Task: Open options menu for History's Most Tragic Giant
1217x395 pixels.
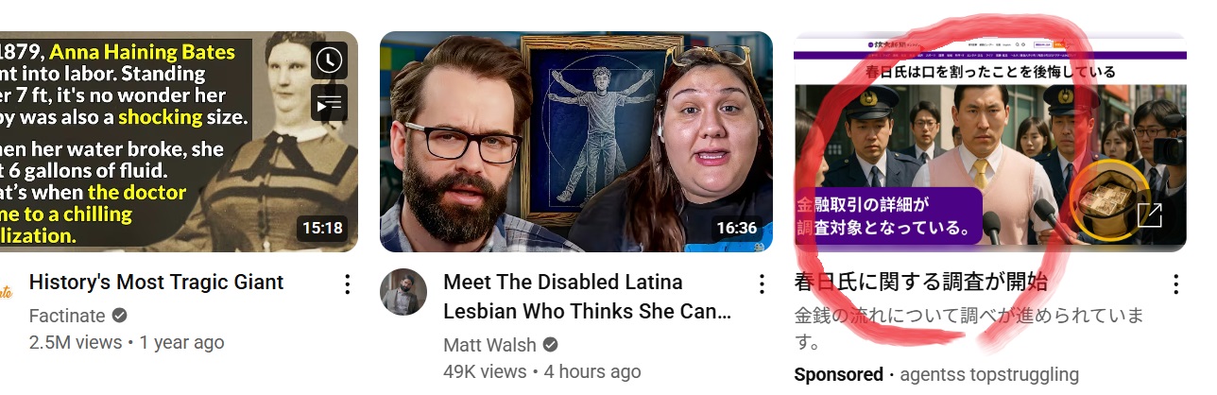Action: point(348,283)
